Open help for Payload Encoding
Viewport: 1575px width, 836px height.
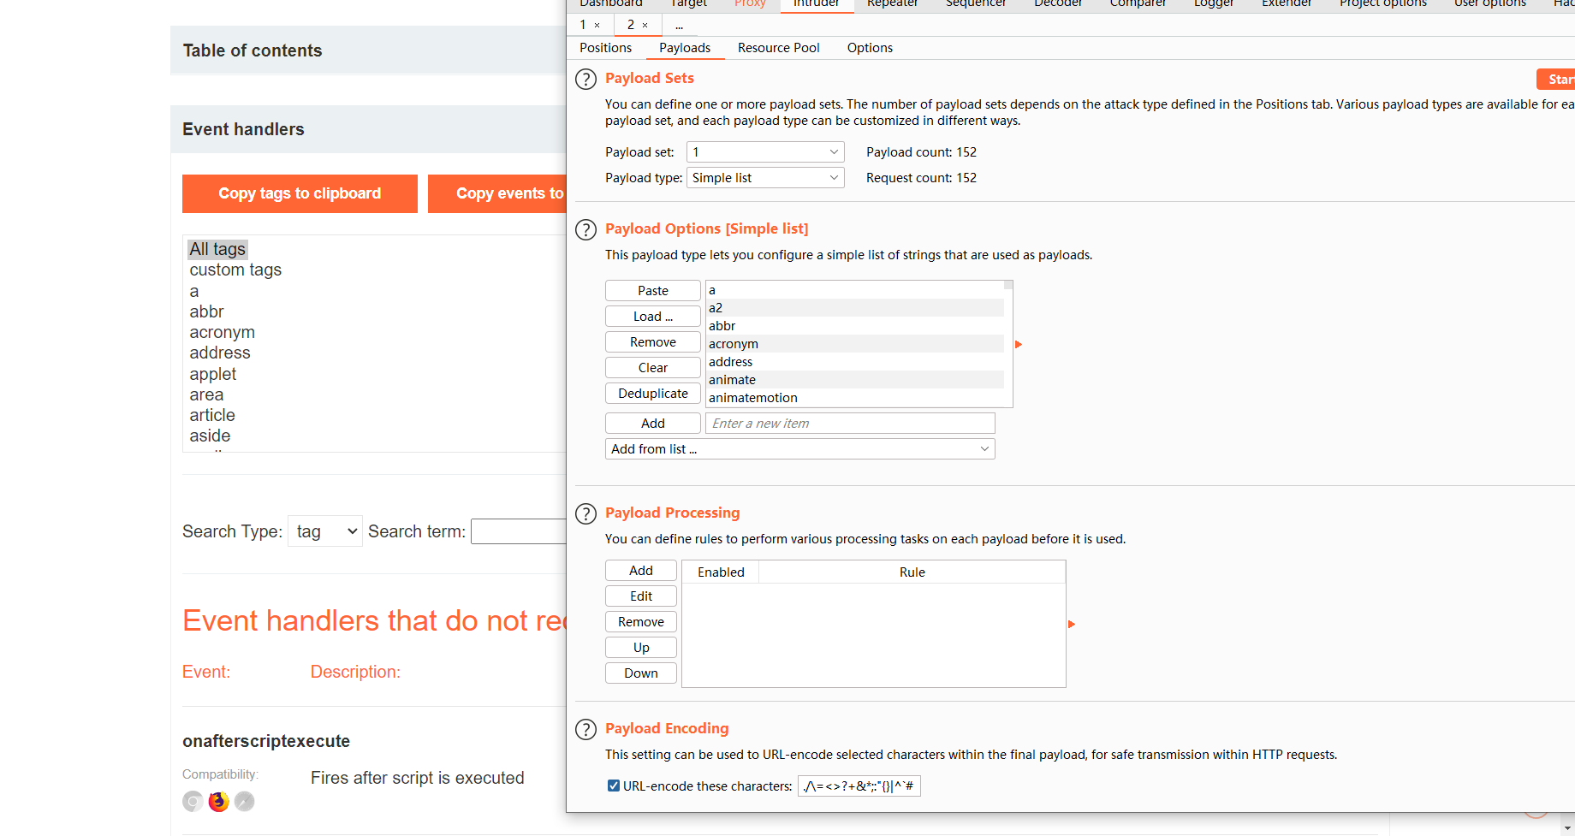(x=585, y=730)
